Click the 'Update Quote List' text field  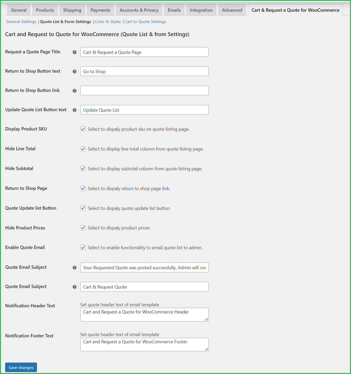(x=145, y=110)
